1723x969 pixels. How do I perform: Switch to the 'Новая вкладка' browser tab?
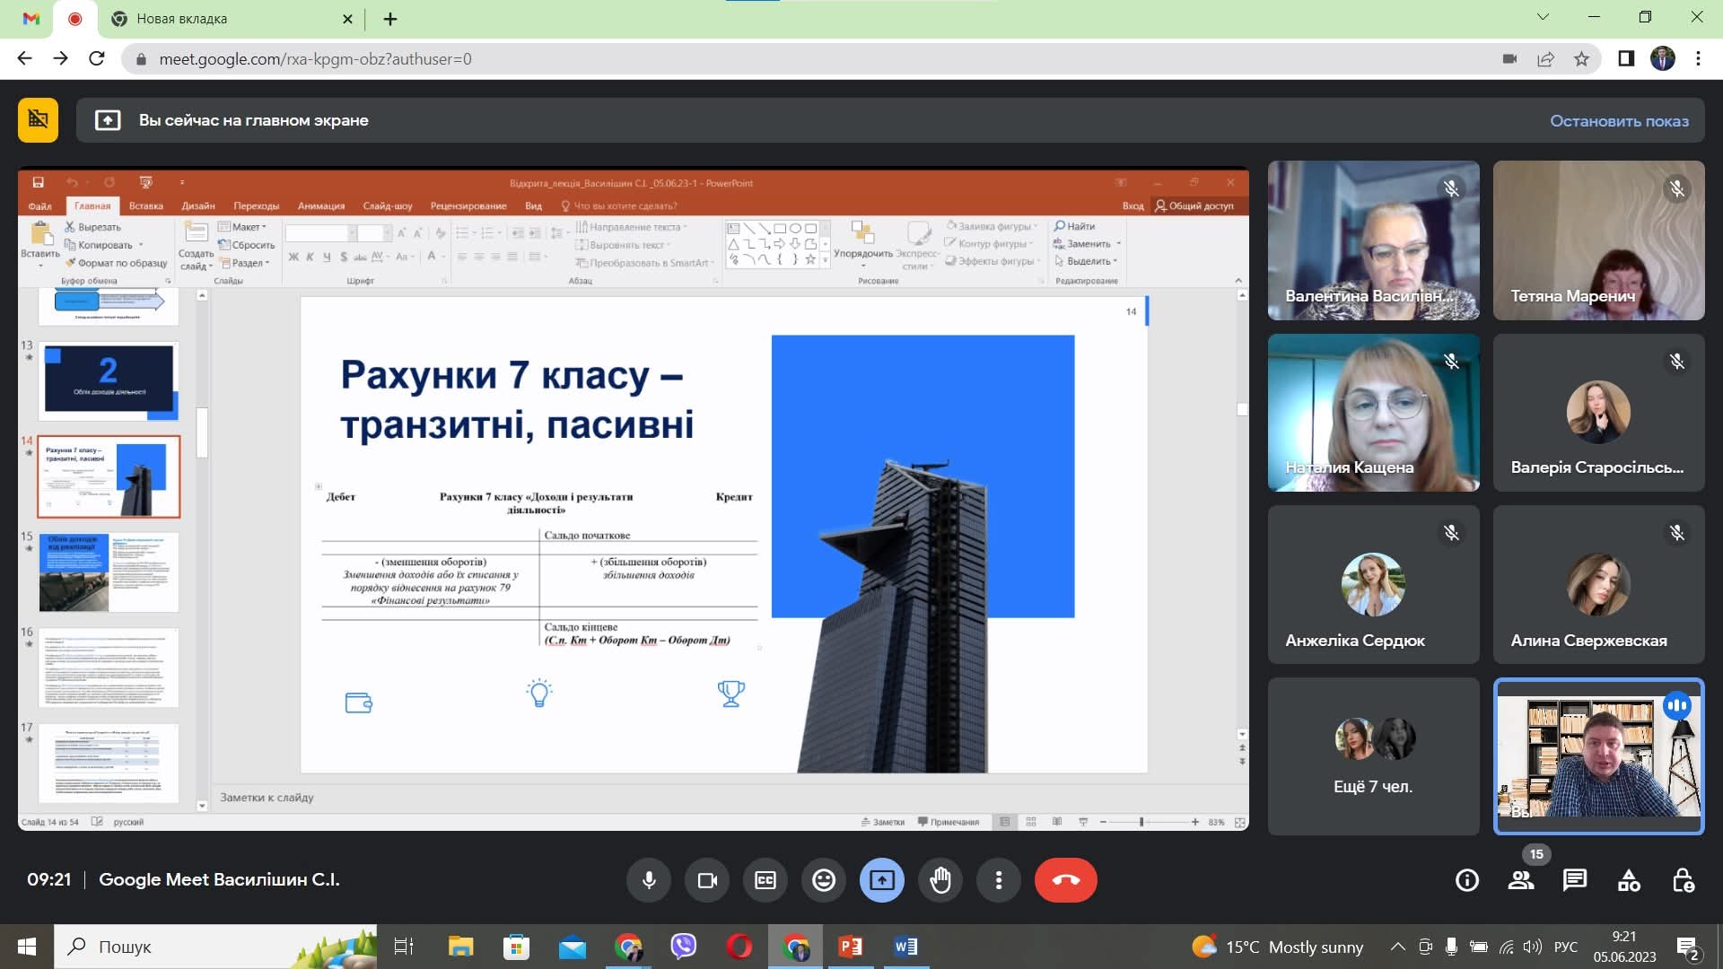[181, 19]
